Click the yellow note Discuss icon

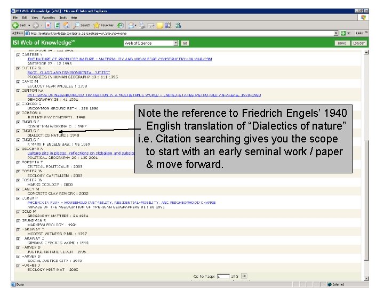[159, 25]
